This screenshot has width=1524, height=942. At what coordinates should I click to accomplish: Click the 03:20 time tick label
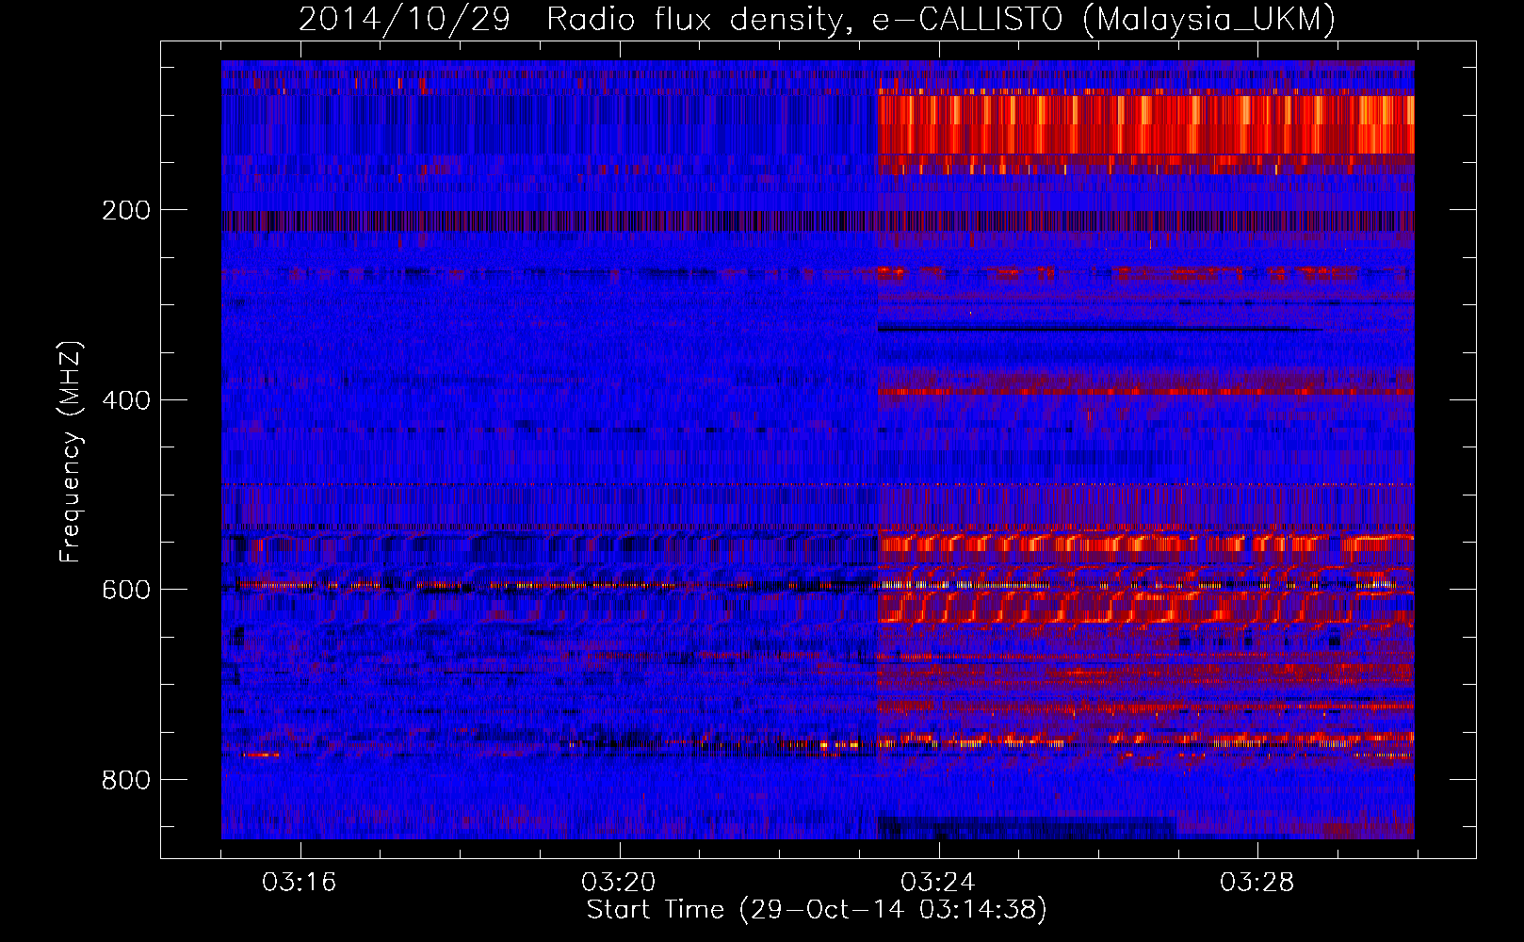[x=619, y=883]
